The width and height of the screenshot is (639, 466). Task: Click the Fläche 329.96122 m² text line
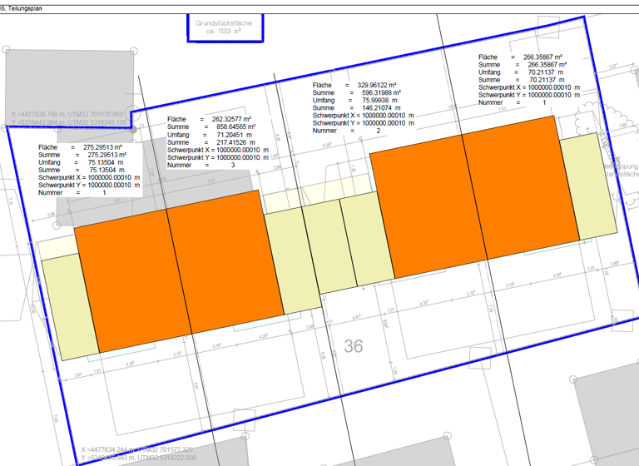[x=355, y=86]
